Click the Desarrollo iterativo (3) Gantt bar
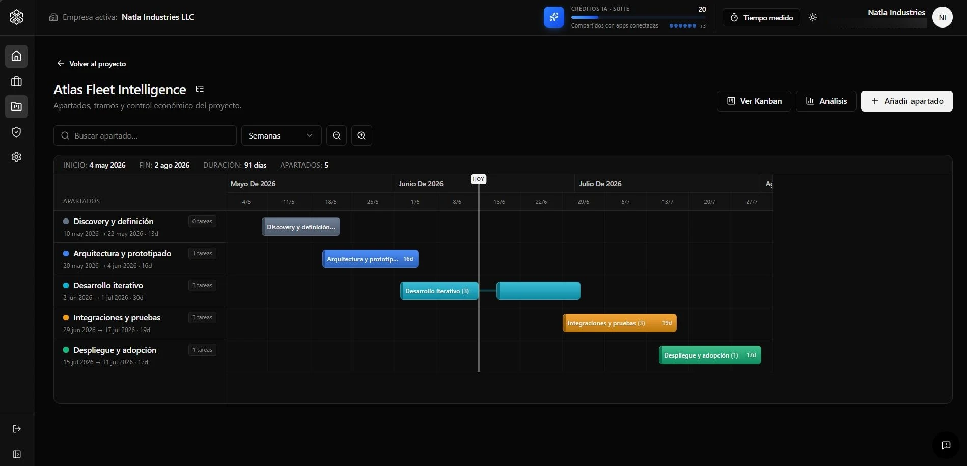This screenshot has height=466, width=967. [439, 291]
